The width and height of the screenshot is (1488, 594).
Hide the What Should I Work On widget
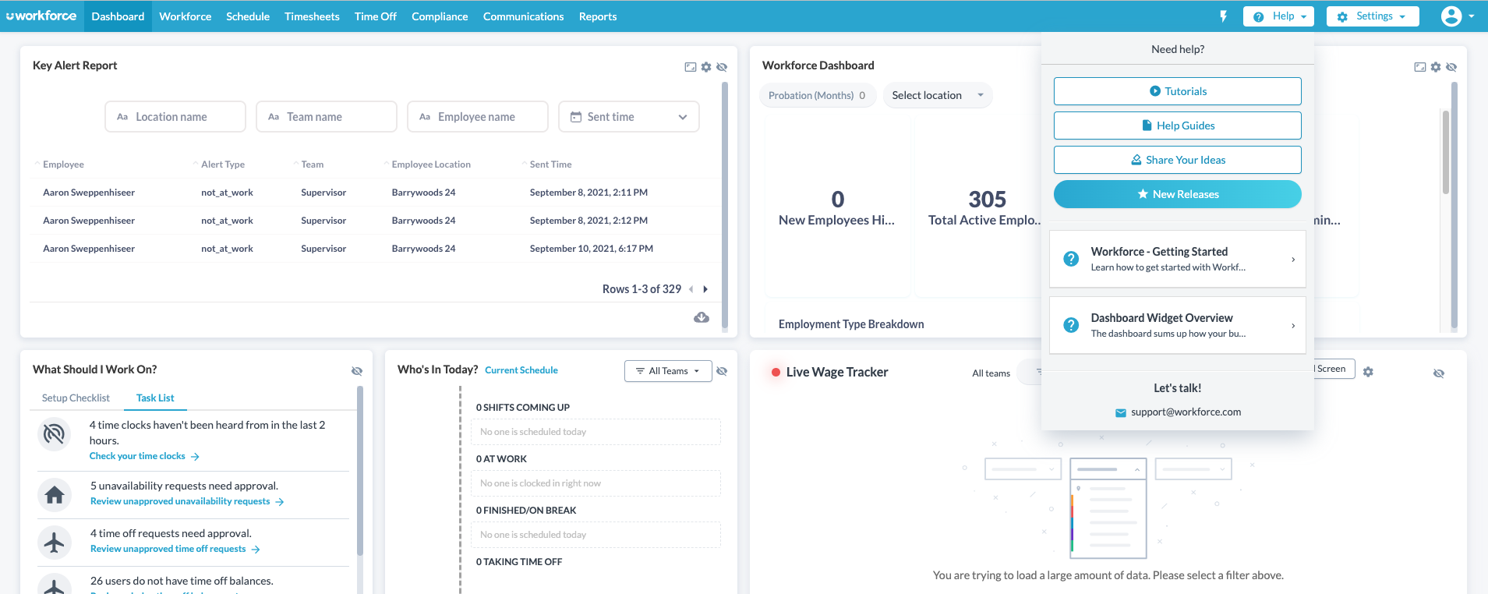coord(357,371)
